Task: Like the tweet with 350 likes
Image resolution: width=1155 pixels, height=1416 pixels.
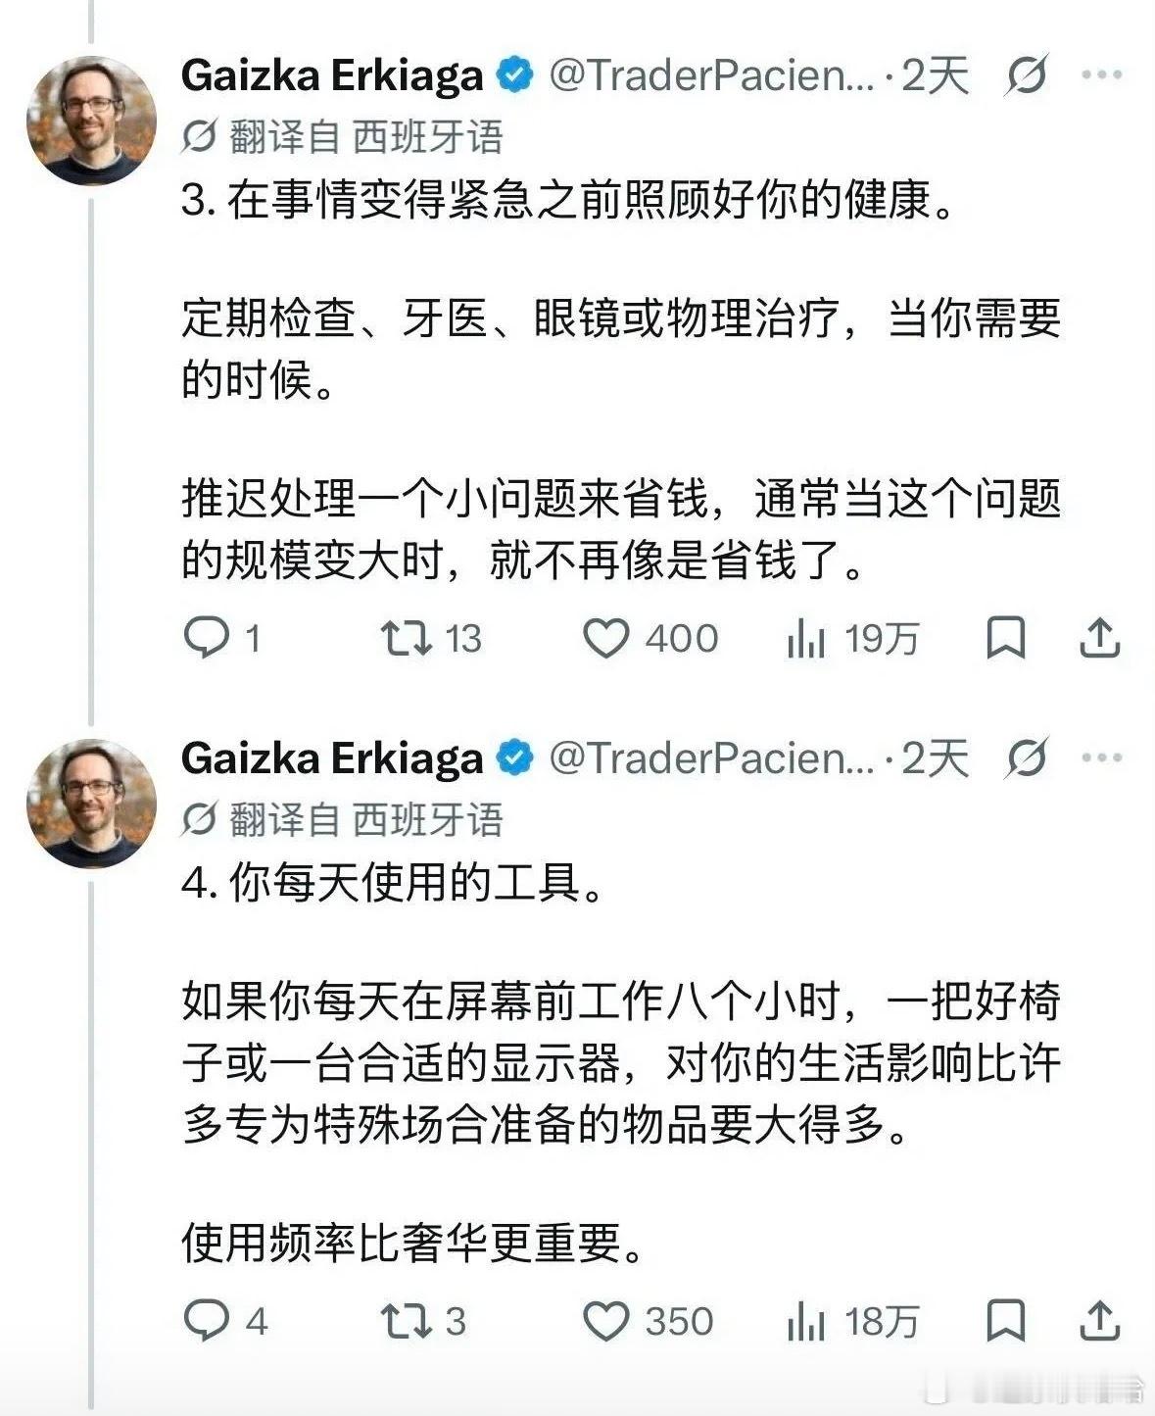Action: (x=648, y=1321)
